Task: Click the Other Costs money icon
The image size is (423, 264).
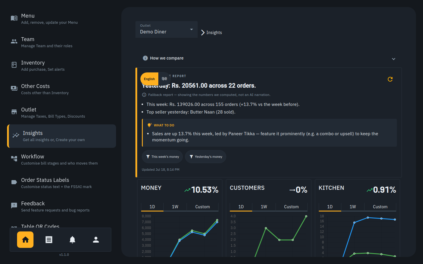Action: (14, 88)
